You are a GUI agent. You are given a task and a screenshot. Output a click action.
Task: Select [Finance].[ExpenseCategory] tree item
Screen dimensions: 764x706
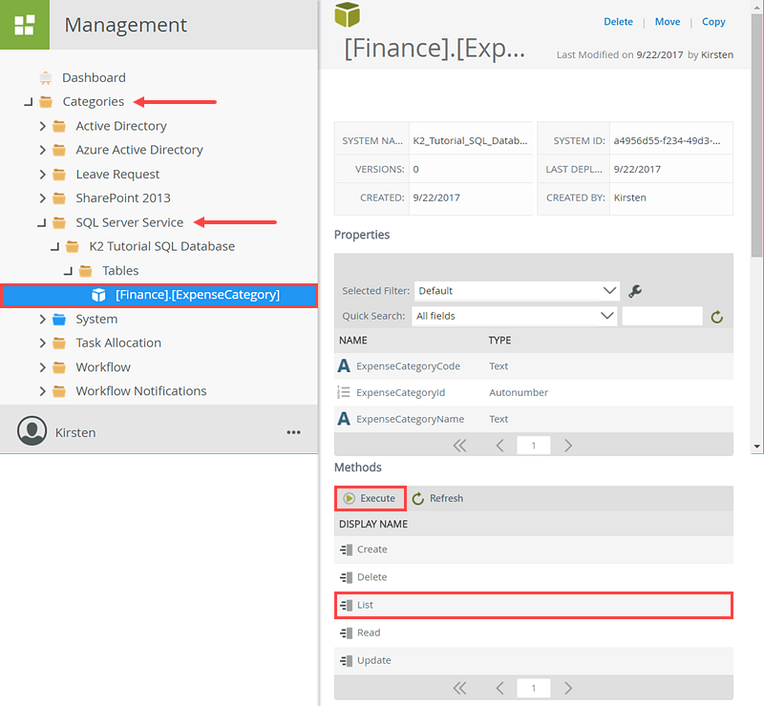click(x=197, y=295)
